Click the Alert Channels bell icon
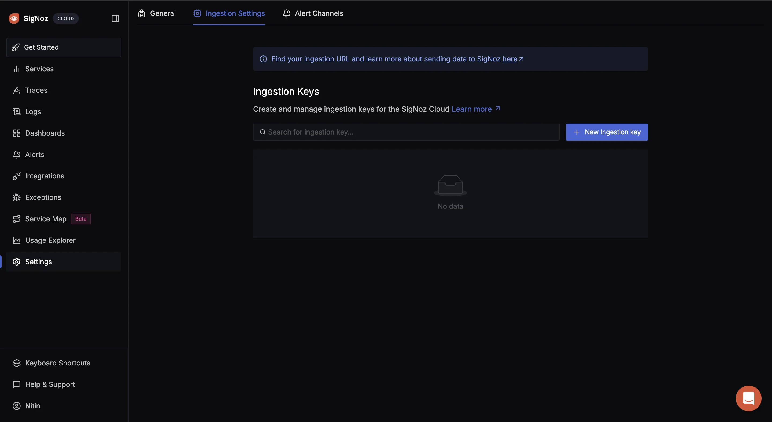 [286, 13]
